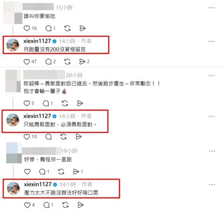
Task: Open more options for the 15小時 comment
Action: point(212,8)
